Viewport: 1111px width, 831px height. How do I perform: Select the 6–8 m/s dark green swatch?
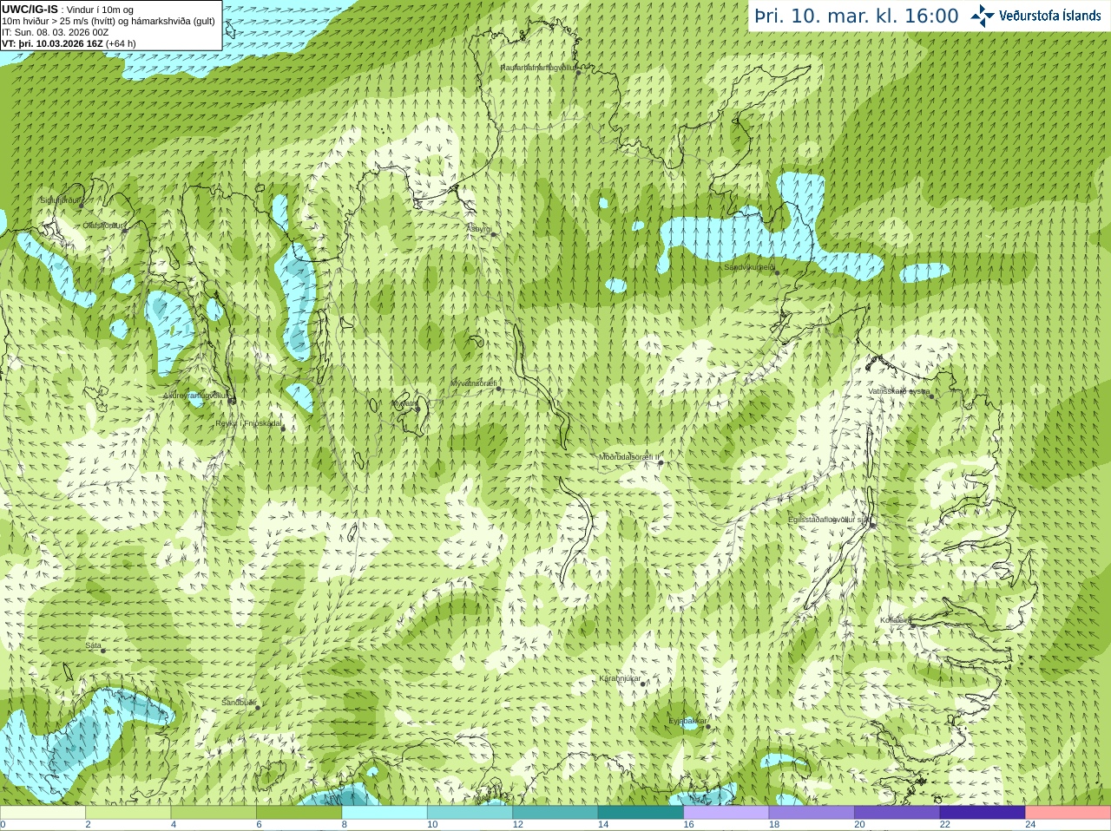point(299,813)
